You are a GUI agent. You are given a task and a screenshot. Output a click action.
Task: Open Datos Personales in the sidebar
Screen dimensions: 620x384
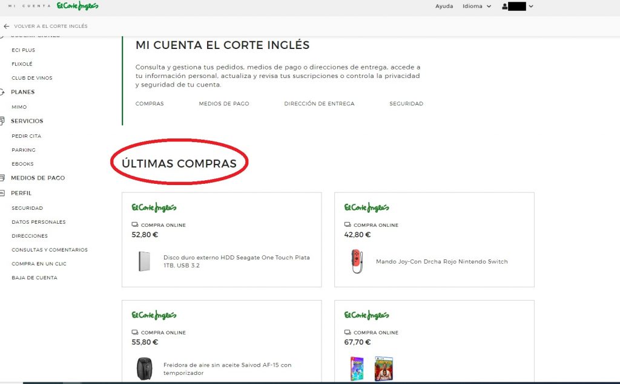[x=39, y=222]
